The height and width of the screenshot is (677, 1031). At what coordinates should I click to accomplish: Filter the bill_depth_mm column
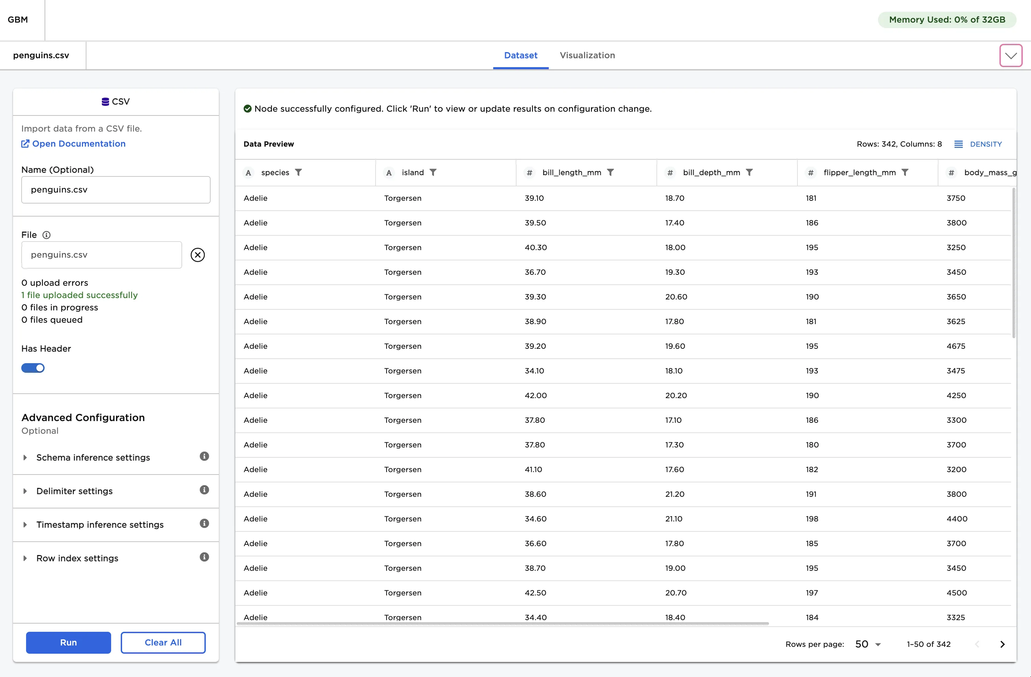(x=749, y=172)
